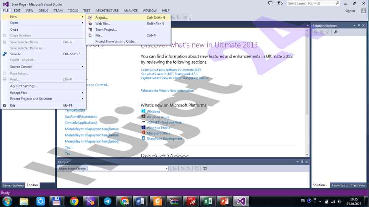Open the EDIT menu

pyautogui.click(x=17, y=11)
